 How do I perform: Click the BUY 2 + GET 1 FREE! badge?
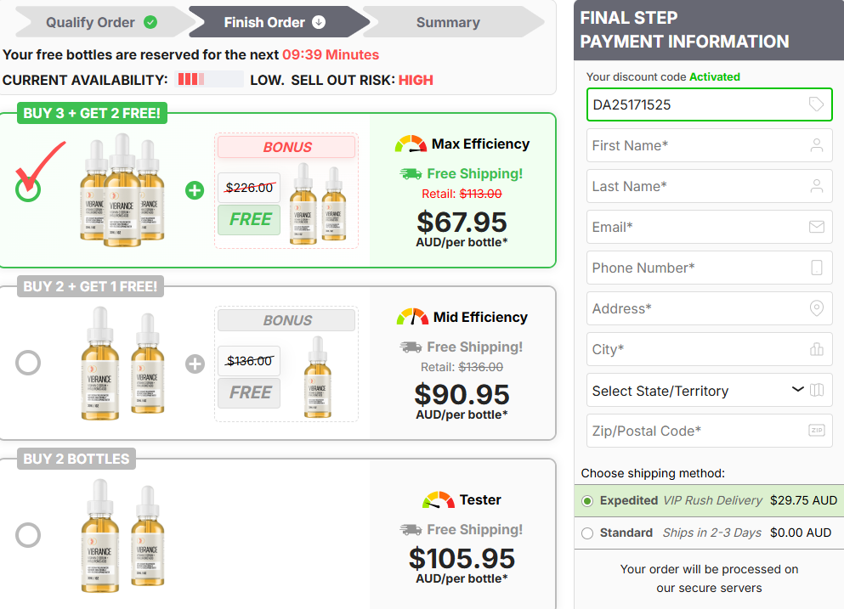point(90,286)
